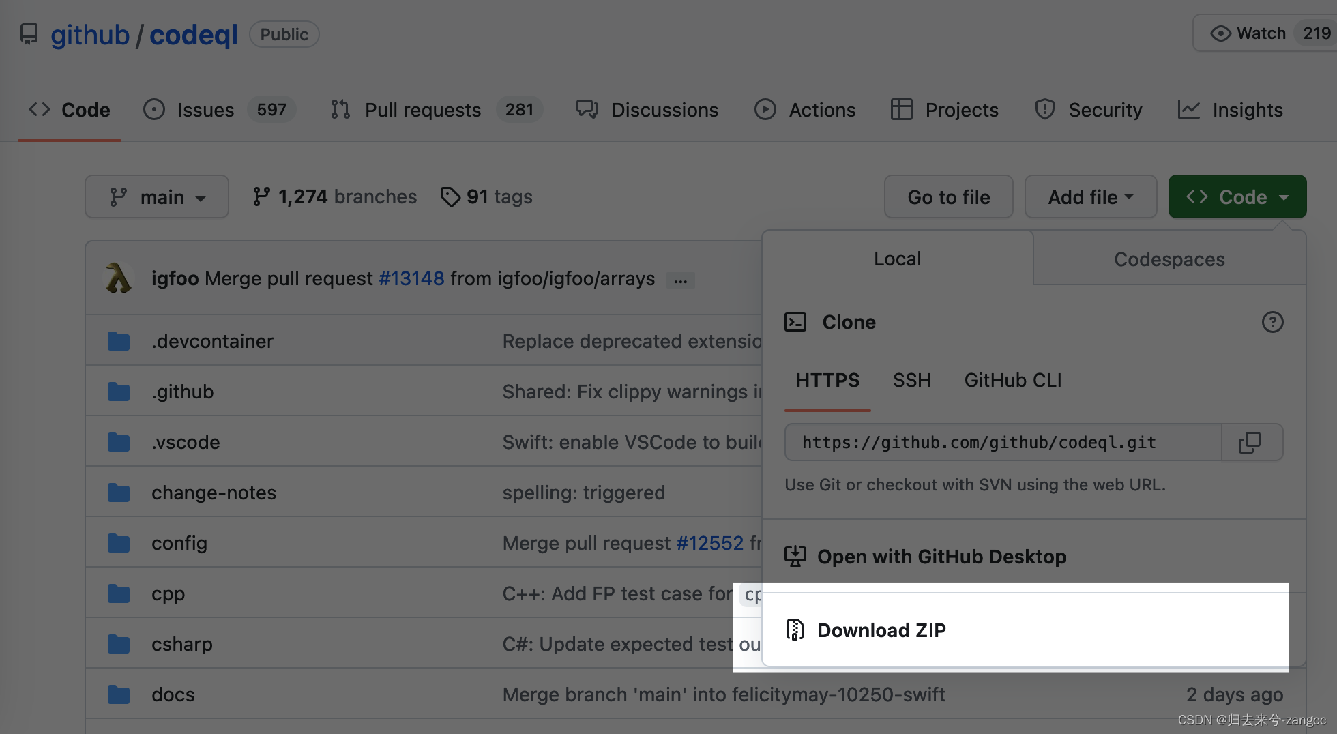This screenshot has height=734, width=1337.
Task: Select the SSH clone option
Action: point(912,380)
